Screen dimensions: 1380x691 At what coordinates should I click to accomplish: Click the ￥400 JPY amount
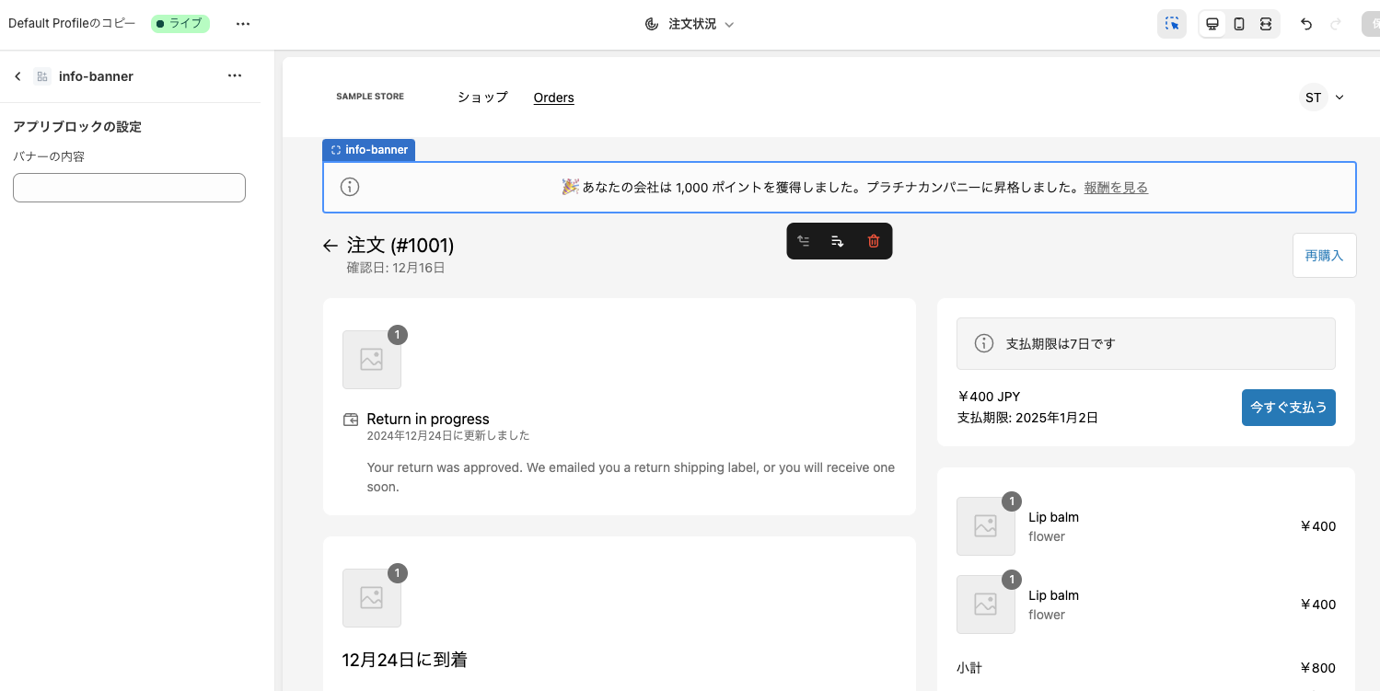click(x=989, y=397)
